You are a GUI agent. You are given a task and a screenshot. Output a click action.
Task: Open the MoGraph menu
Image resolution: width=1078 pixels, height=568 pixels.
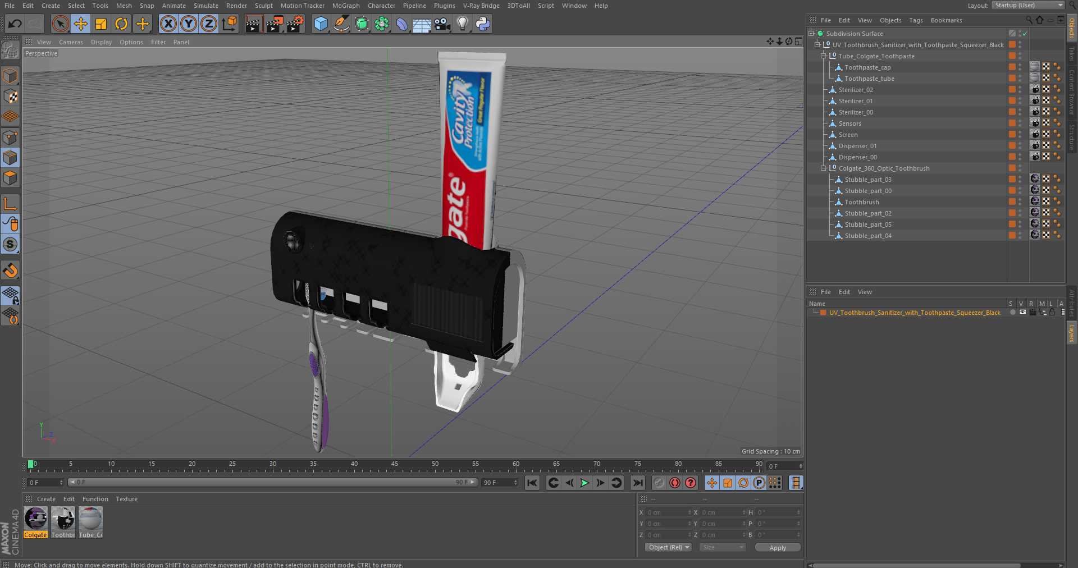(346, 6)
